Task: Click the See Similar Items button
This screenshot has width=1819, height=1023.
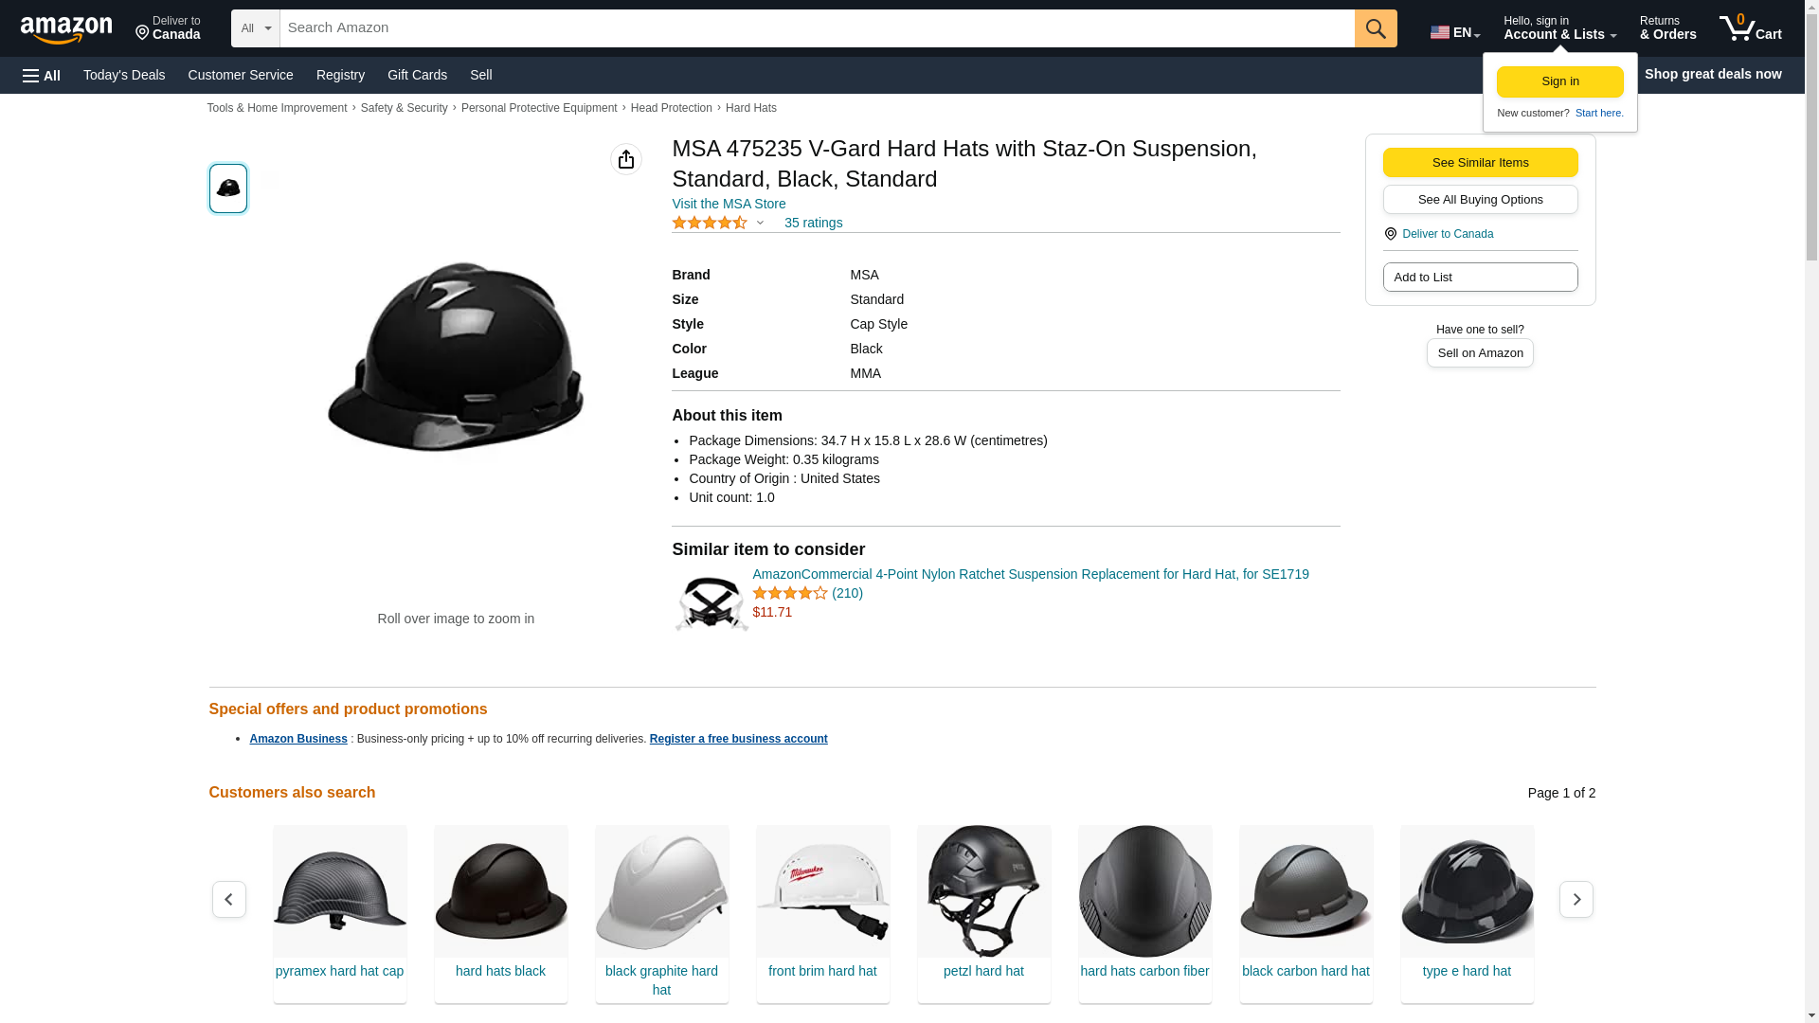Action: point(1480,162)
